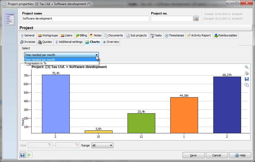Select 'Time needed per month' option
The width and height of the screenshot is (255, 162).
[40, 60]
